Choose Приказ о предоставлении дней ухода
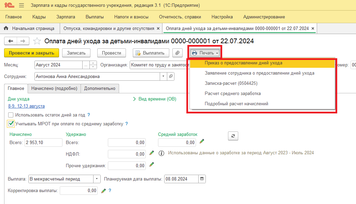The image size is (356, 204). (262, 63)
